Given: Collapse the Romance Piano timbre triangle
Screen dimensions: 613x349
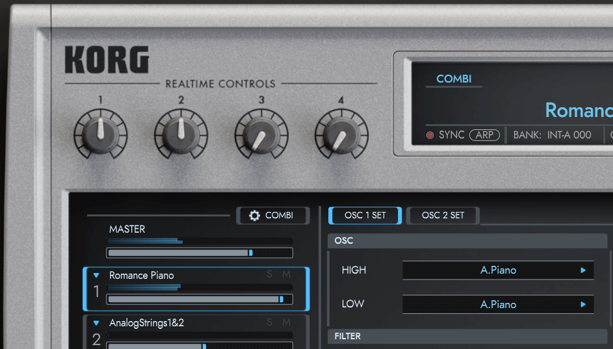Looking at the screenshot, I should pos(96,276).
